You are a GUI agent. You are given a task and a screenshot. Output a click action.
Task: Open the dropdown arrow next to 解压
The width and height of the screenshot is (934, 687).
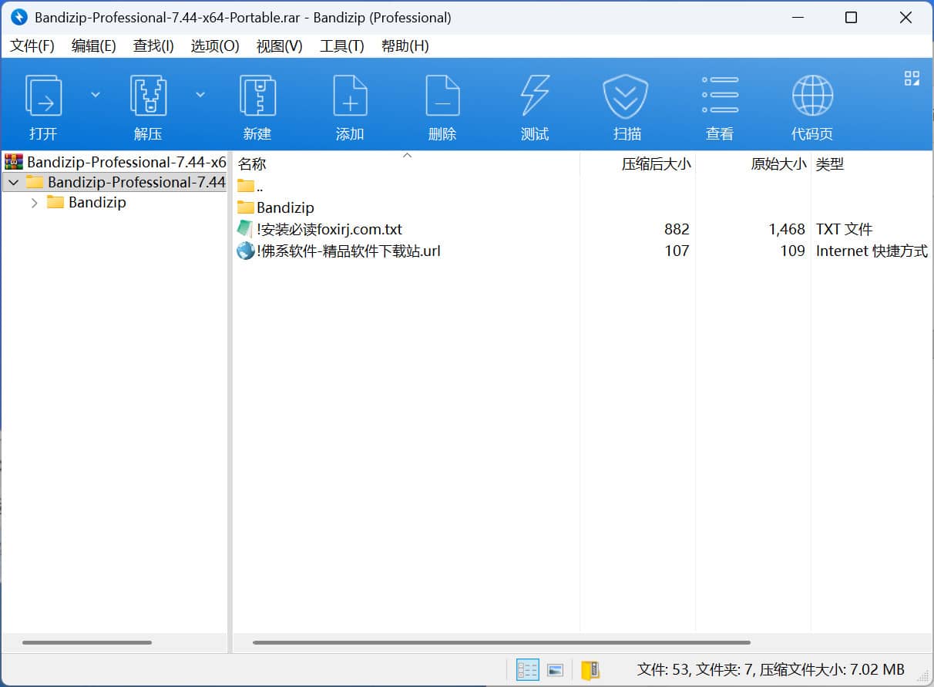pyautogui.click(x=200, y=94)
